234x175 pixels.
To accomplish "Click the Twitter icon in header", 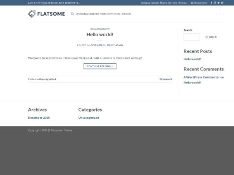I will tap(218, 3).
